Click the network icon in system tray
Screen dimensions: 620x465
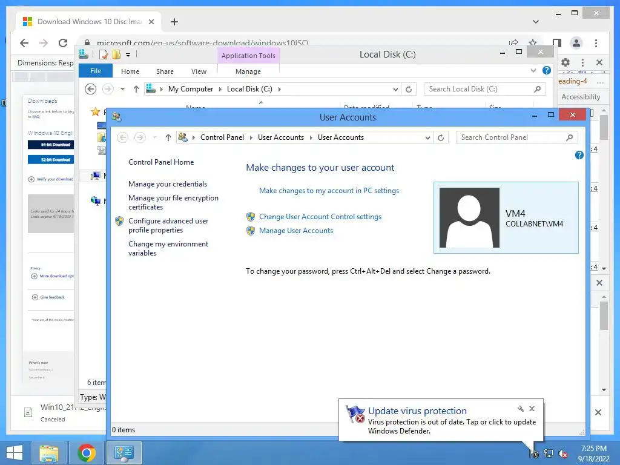(x=549, y=453)
